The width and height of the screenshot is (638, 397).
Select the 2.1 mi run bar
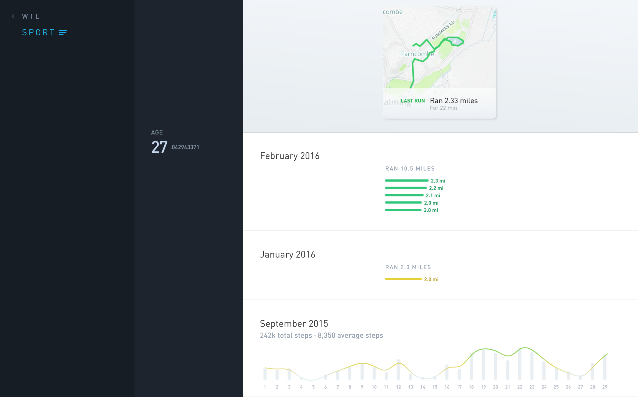(x=404, y=195)
